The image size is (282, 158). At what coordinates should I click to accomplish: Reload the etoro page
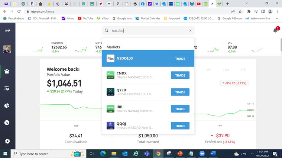[19, 11]
